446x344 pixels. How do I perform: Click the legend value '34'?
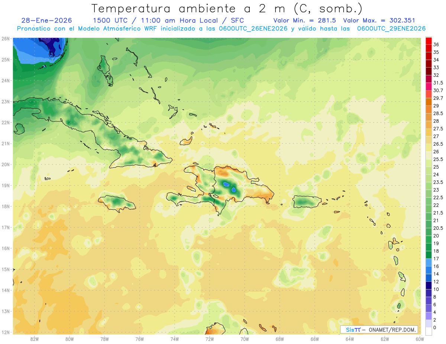[x=436, y=60]
